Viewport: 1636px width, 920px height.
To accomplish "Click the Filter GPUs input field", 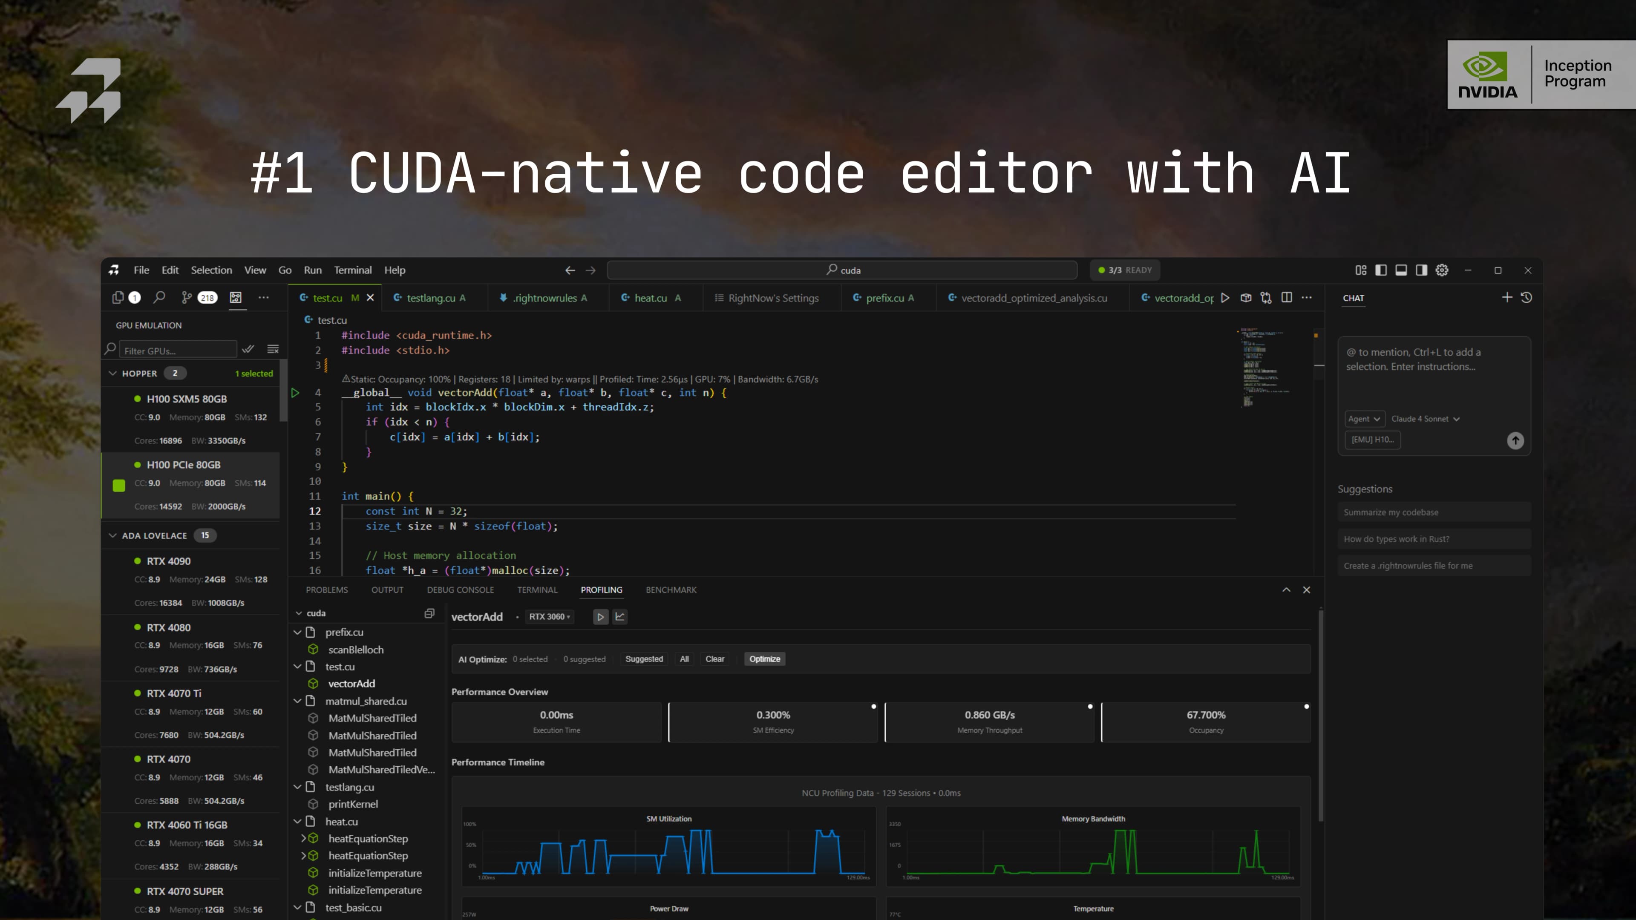I will click(178, 351).
